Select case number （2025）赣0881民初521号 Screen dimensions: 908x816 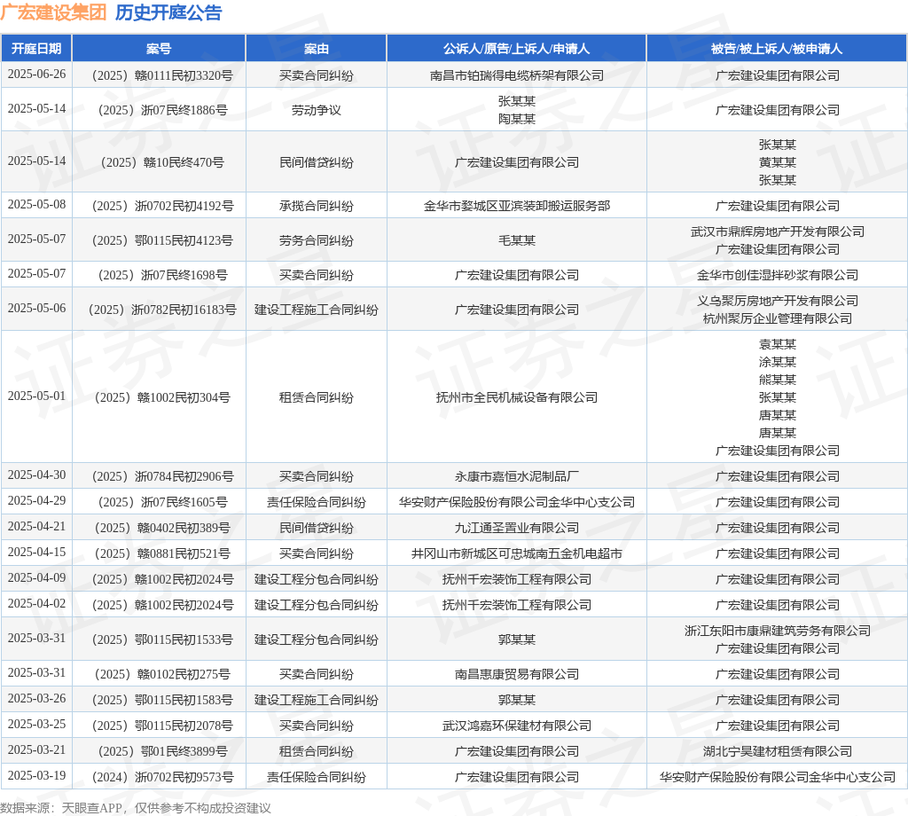(159, 553)
